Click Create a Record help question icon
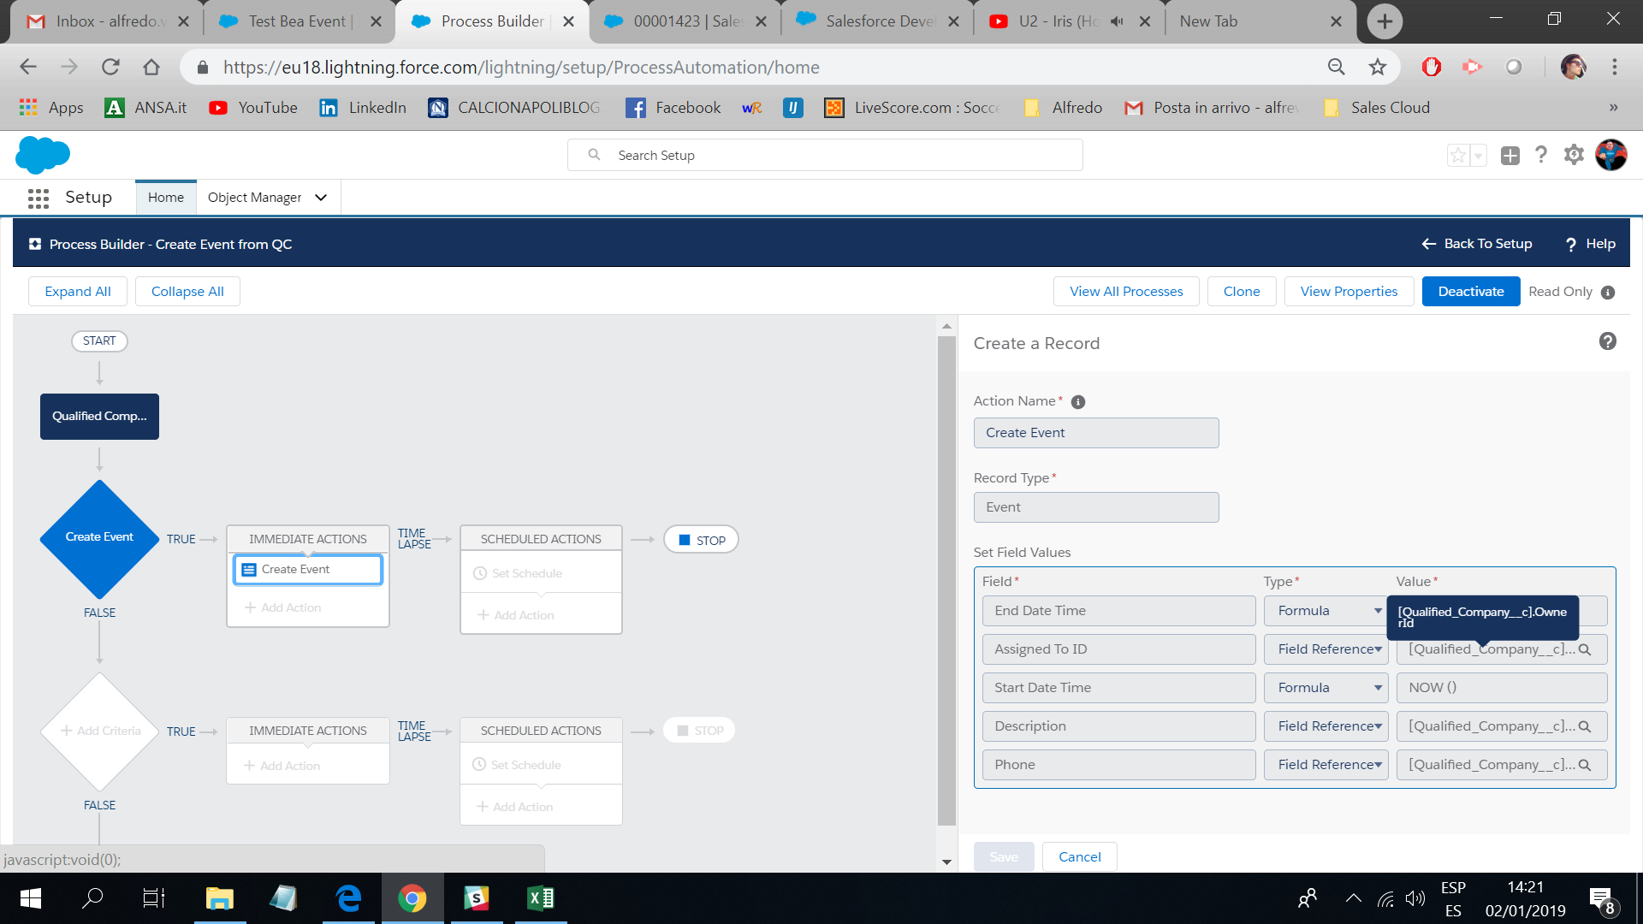Viewport: 1643px width, 924px height. coord(1607,341)
